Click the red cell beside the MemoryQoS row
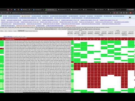Image resolution: width=135 pixels, height=101 pixels. tap(2, 49)
